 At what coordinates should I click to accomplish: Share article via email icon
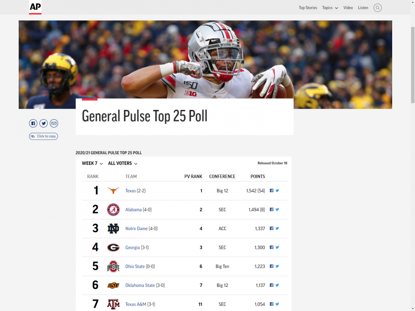point(54,123)
